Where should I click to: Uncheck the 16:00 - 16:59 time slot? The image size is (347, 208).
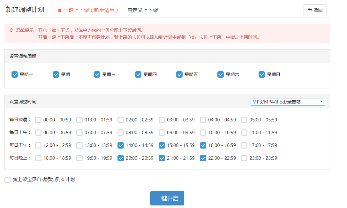point(203,145)
